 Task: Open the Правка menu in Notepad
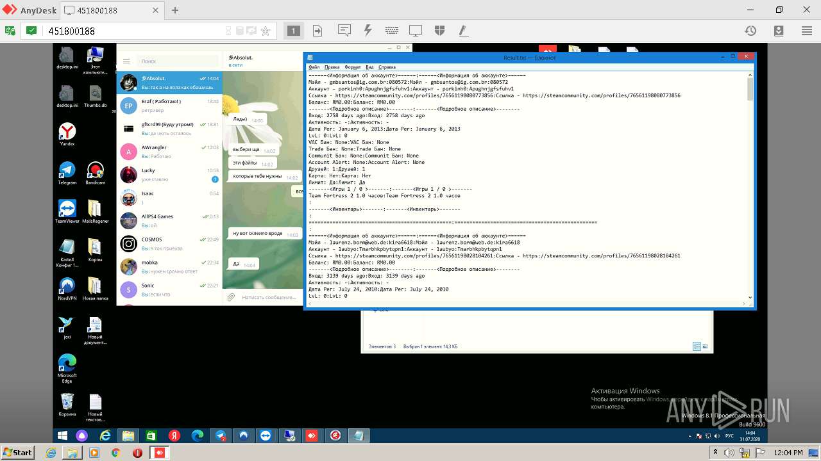coord(332,67)
